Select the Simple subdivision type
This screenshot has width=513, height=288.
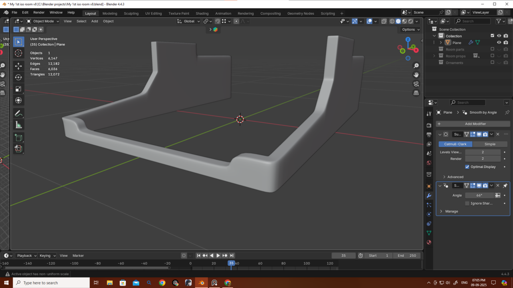[x=490, y=144]
